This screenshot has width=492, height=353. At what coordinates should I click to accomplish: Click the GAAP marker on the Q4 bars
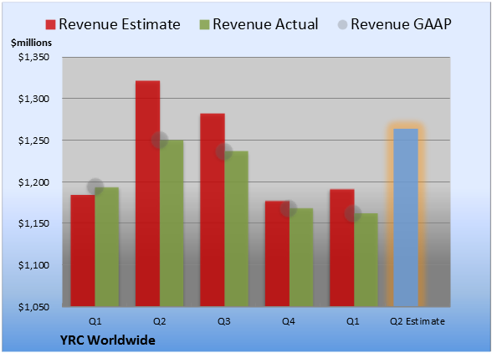[x=289, y=208]
